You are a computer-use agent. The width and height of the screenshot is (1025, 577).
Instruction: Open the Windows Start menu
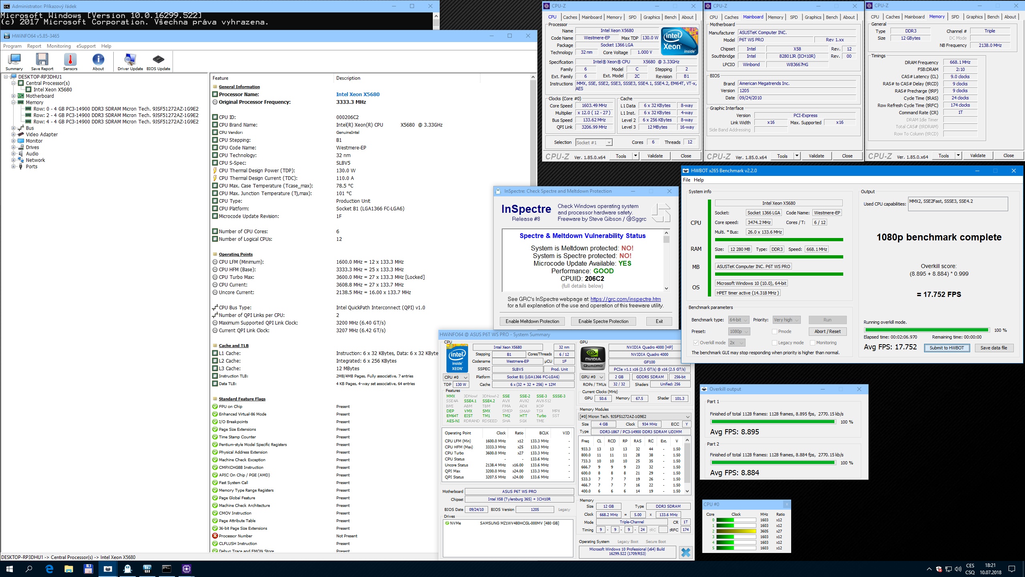pyautogui.click(x=10, y=569)
